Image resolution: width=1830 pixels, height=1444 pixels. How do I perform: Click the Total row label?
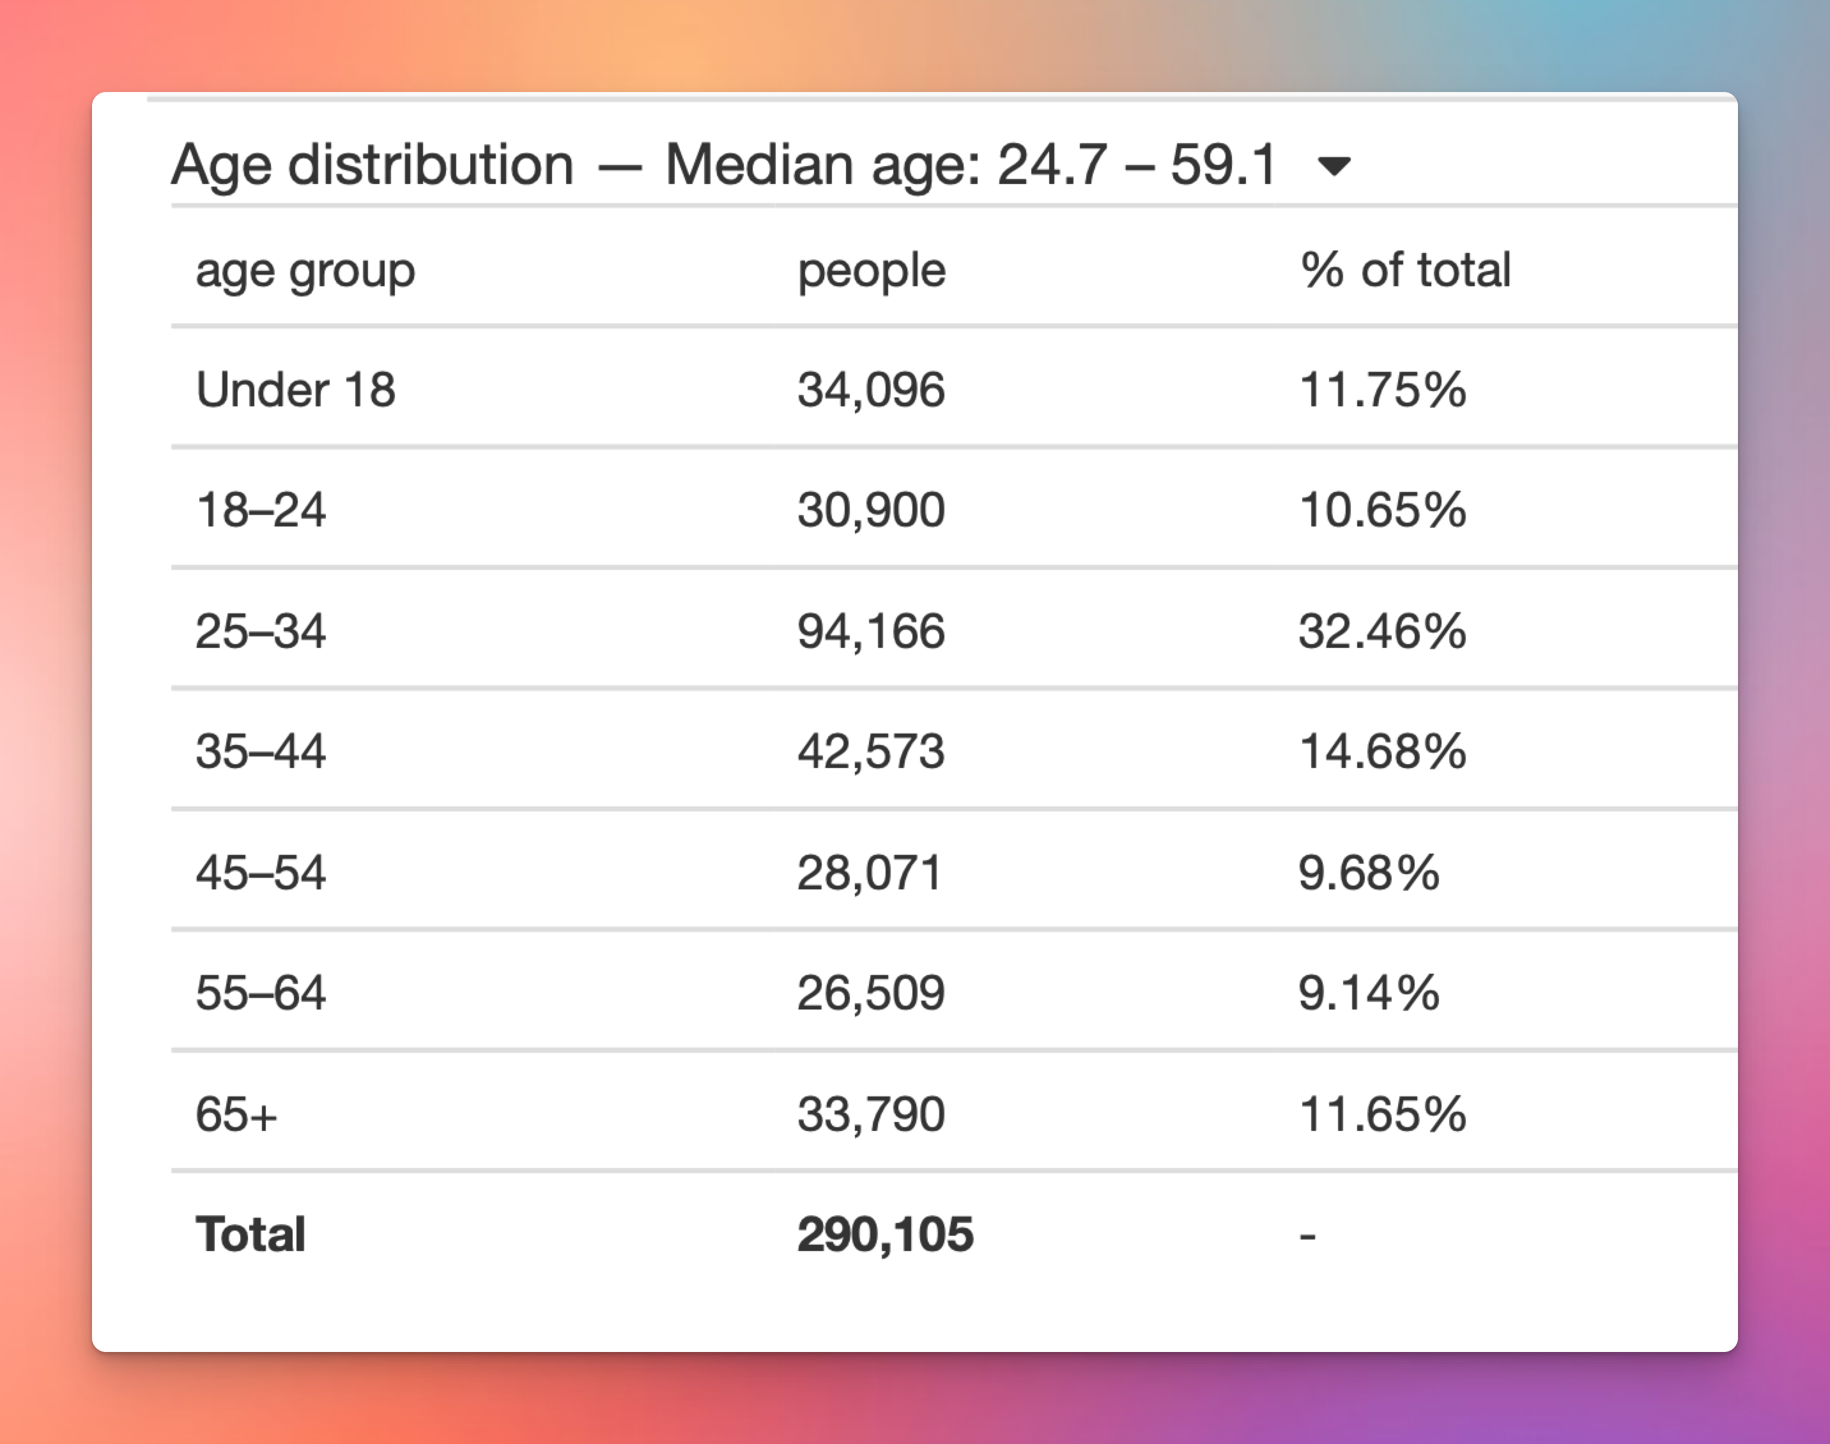point(250,1234)
